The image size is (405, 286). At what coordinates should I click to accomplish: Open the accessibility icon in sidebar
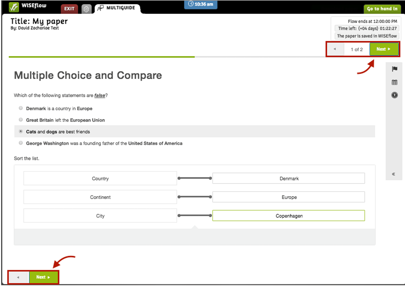394,95
